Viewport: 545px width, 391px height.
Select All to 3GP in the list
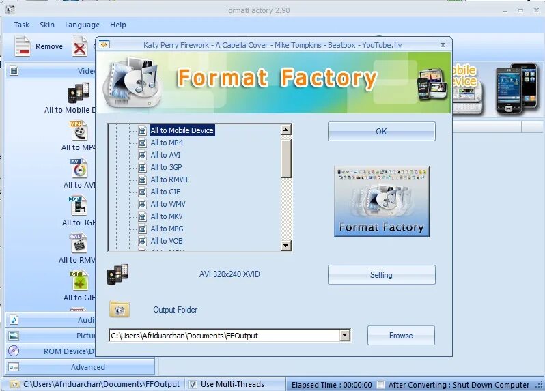coord(166,167)
